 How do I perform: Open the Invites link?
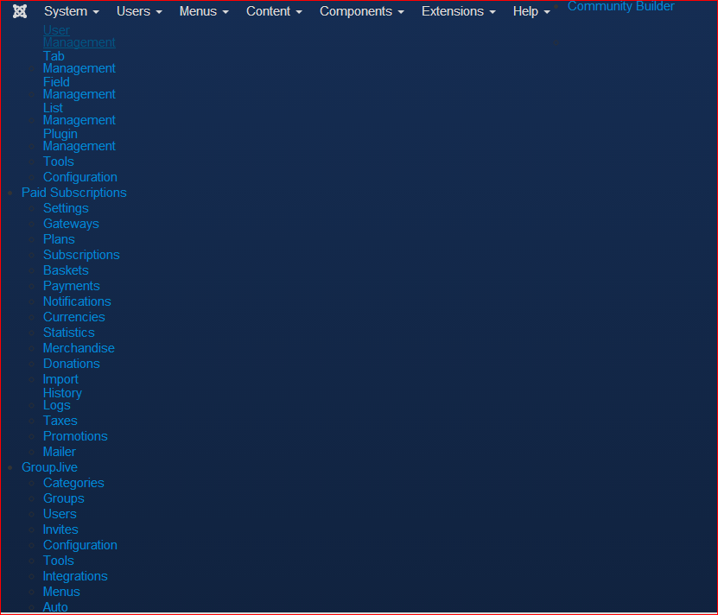pos(60,529)
